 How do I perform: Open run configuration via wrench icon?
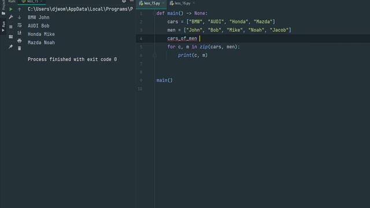11,17
